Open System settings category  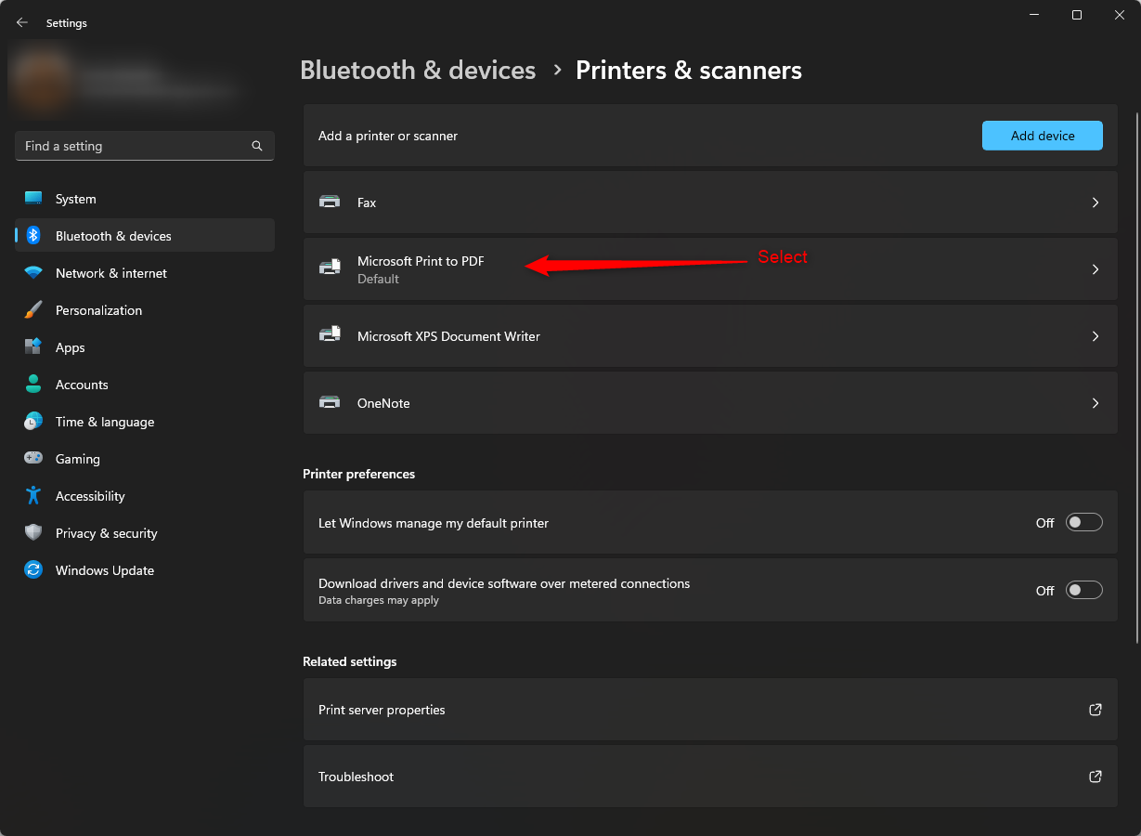(x=145, y=199)
